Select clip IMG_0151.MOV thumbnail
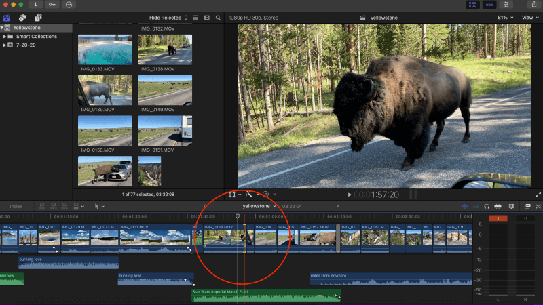This screenshot has height=305, width=543. tap(165, 130)
